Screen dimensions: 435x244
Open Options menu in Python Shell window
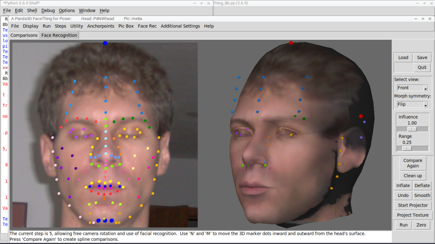pyautogui.click(x=67, y=10)
